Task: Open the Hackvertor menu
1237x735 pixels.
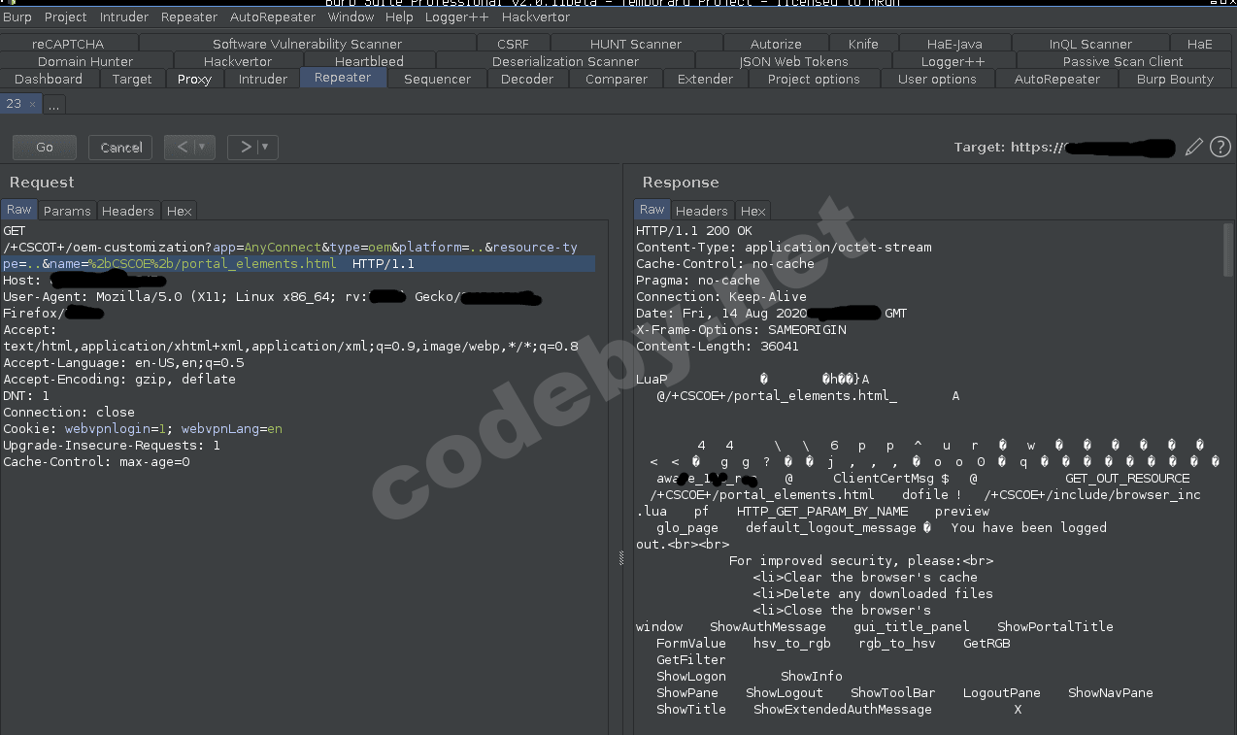Action: coord(536,17)
